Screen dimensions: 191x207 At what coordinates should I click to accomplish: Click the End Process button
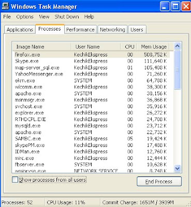pos(159,182)
